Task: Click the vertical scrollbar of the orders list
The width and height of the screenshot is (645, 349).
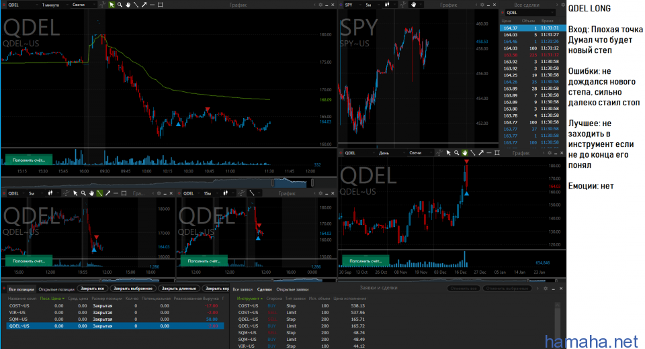Action: pyautogui.click(x=558, y=325)
